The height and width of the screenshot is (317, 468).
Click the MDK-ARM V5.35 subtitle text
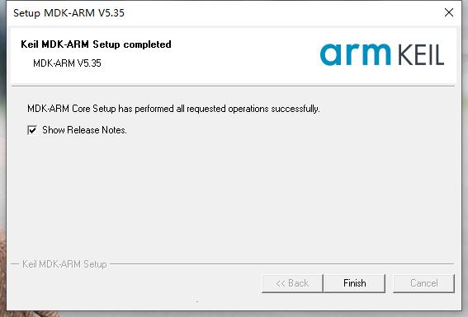(67, 63)
